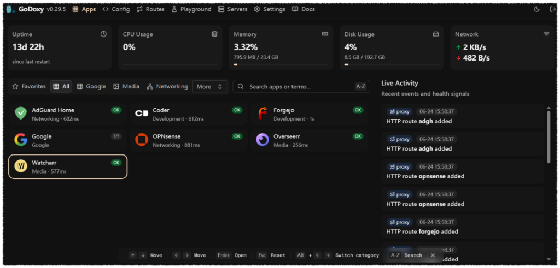The height and width of the screenshot is (268, 560).
Task: Filter apps by Media category
Action: pyautogui.click(x=126, y=86)
